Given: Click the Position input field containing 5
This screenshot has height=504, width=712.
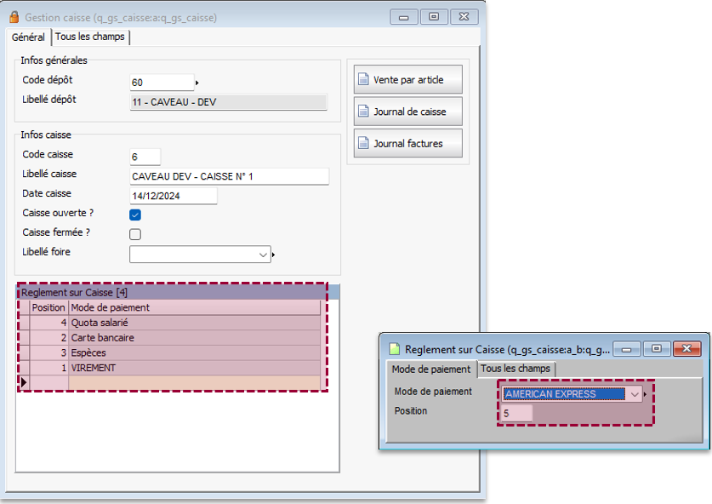Looking at the screenshot, I should [517, 413].
